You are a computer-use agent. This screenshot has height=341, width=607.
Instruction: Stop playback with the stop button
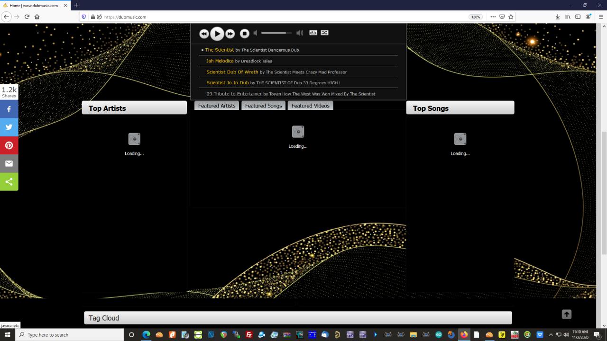pyautogui.click(x=245, y=33)
